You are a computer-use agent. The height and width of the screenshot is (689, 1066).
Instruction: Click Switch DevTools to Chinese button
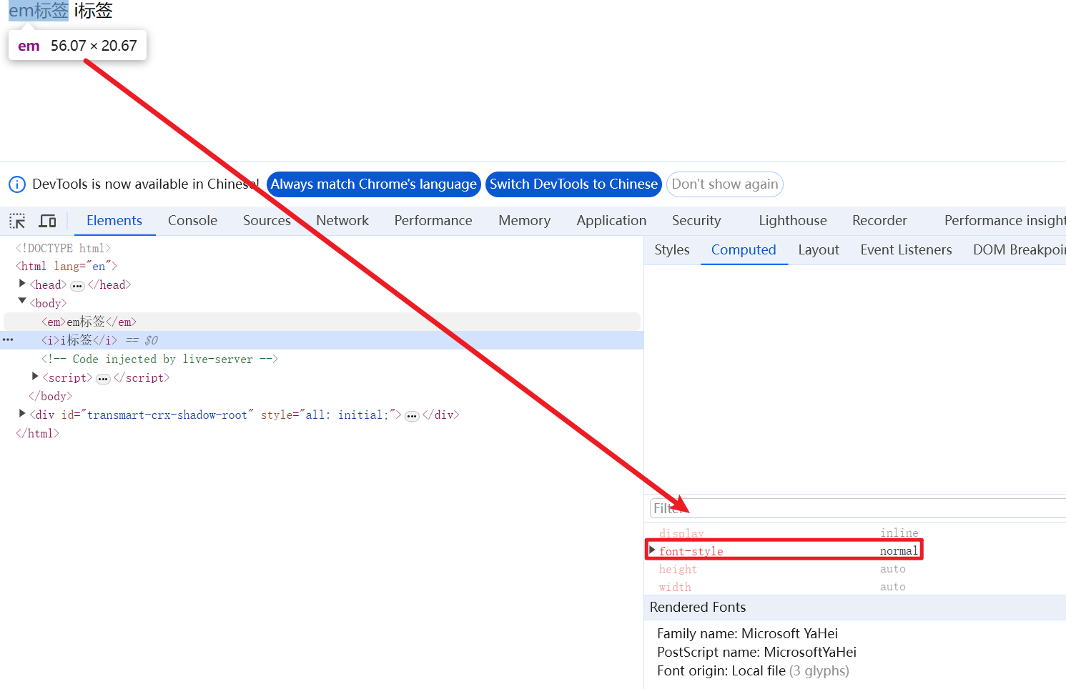[573, 184]
